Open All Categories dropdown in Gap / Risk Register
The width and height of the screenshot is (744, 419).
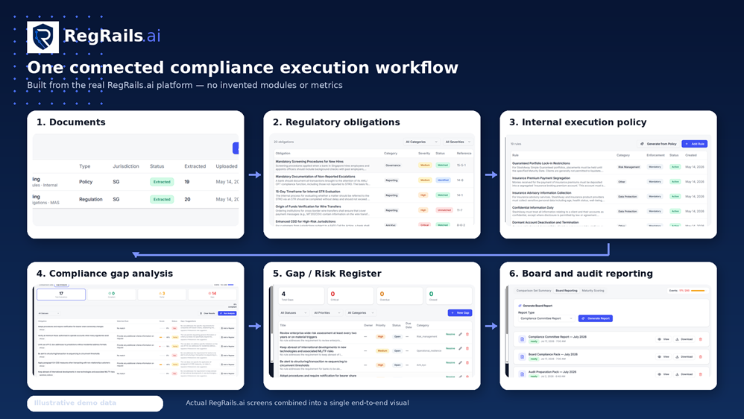click(x=361, y=312)
